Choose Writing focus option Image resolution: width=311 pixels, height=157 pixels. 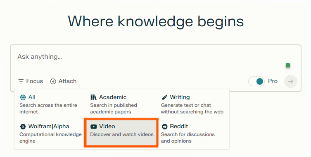pos(193,104)
